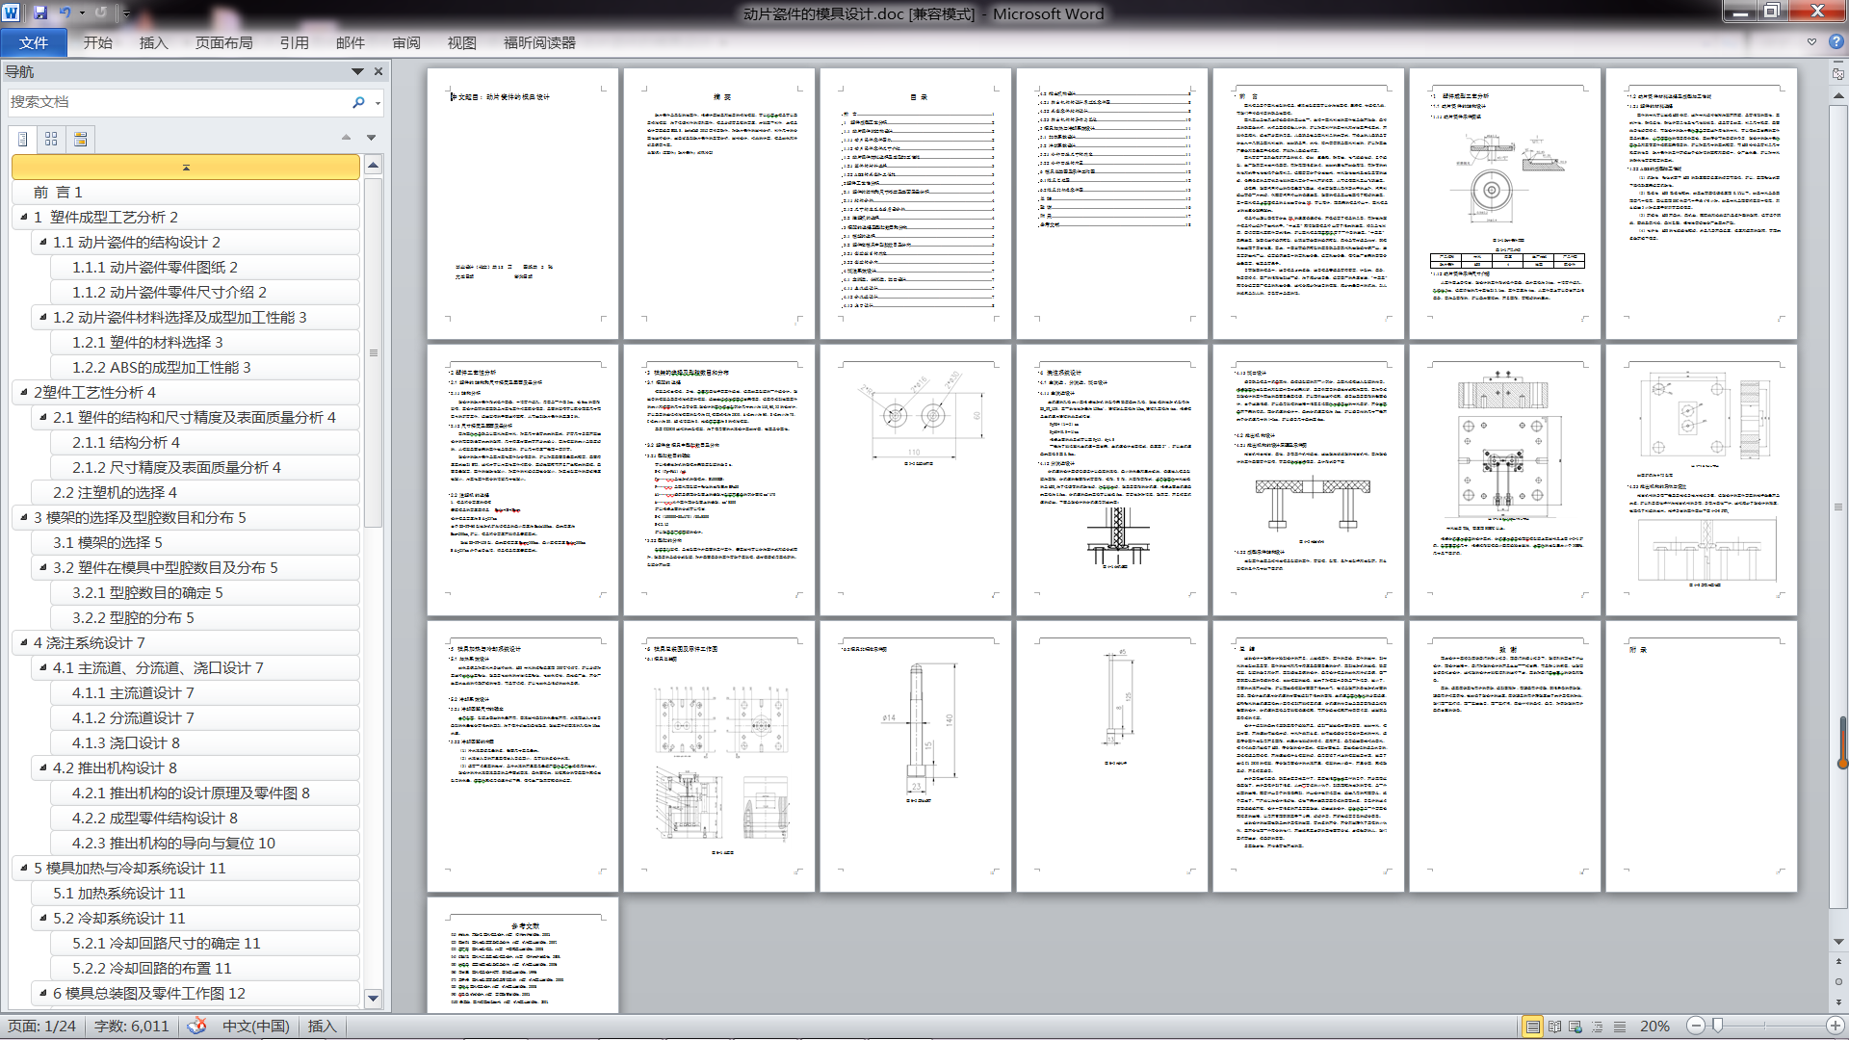Click the Save icon in quick access toolbar

pyautogui.click(x=40, y=13)
